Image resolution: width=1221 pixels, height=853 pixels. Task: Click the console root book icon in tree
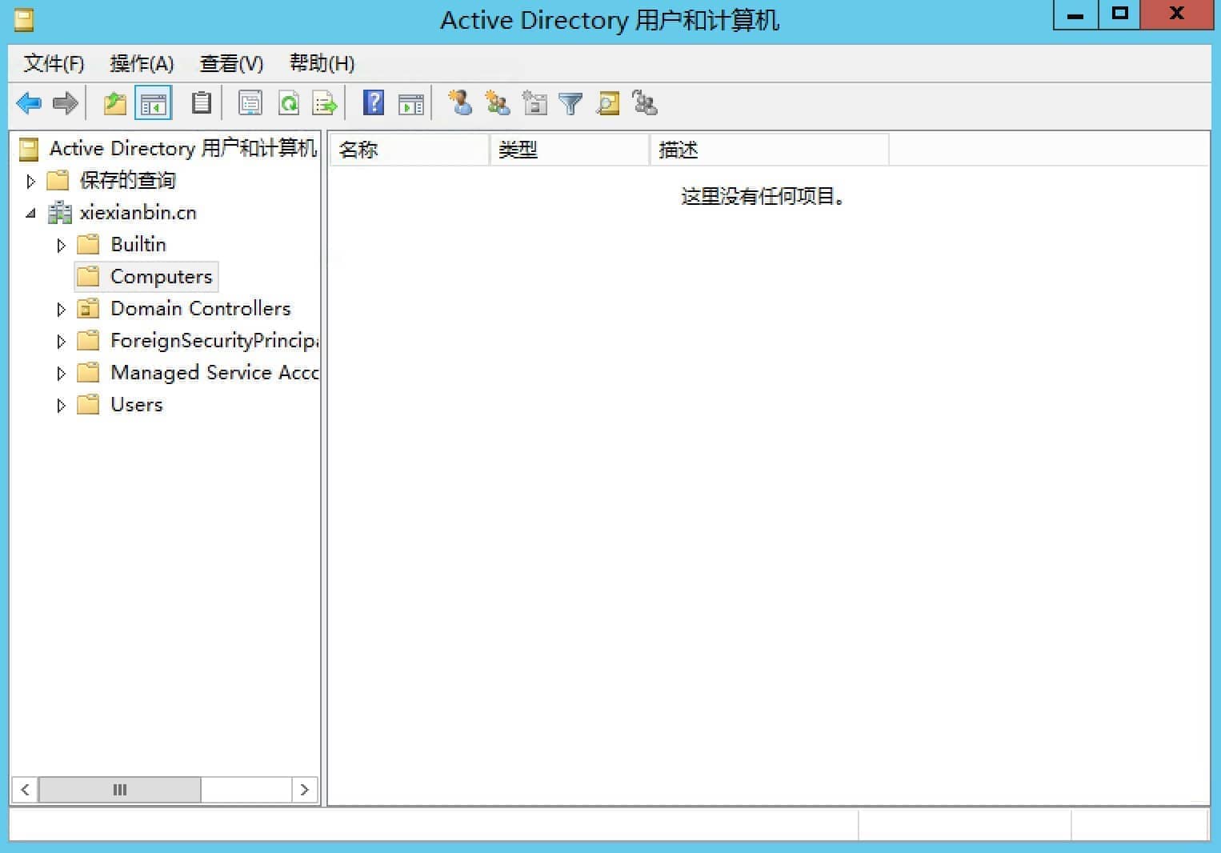point(29,149)
